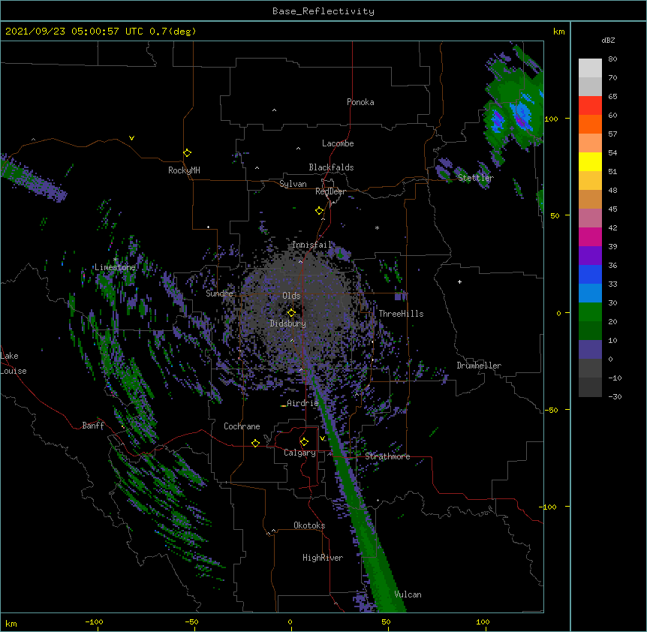Click the yellow diamond marker beside RockyMH
Image resolution: width=647 pixels, height=632 pixels.
pyautogui.click(x=187, y=153)
